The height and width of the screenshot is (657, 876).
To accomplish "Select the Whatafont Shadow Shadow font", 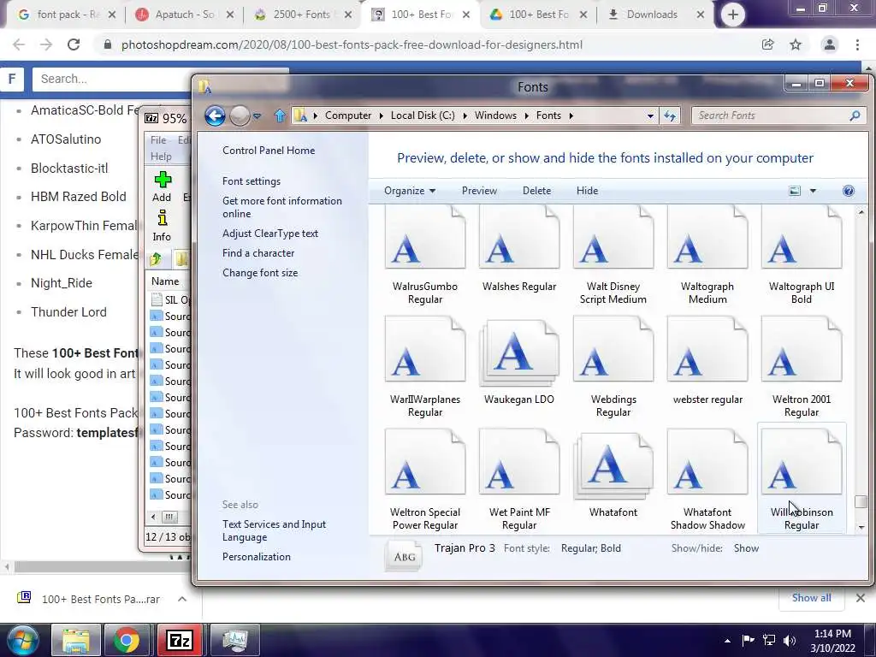I will pos(707,480).
